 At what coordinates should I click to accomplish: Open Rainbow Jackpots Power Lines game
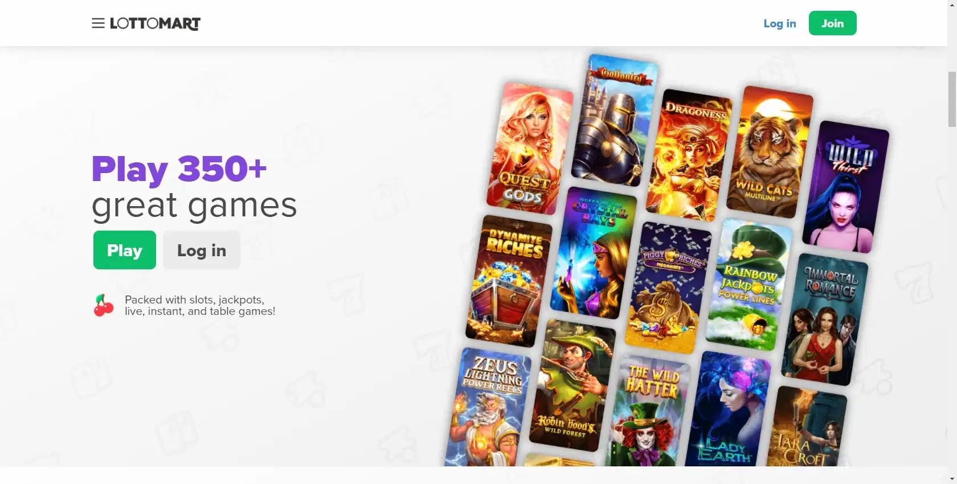[x=749, y=285]
